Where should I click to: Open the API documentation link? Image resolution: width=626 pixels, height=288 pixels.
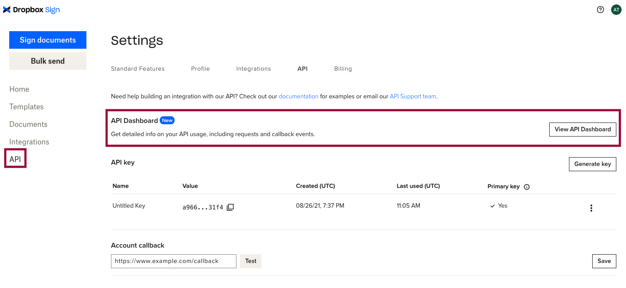(x=298, y=96)
